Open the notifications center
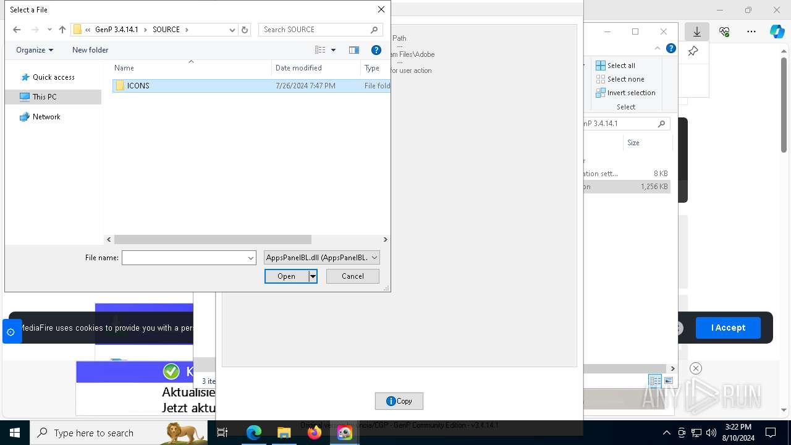The width and height of the screenshot is (791, 445). [x=771, y=433]
